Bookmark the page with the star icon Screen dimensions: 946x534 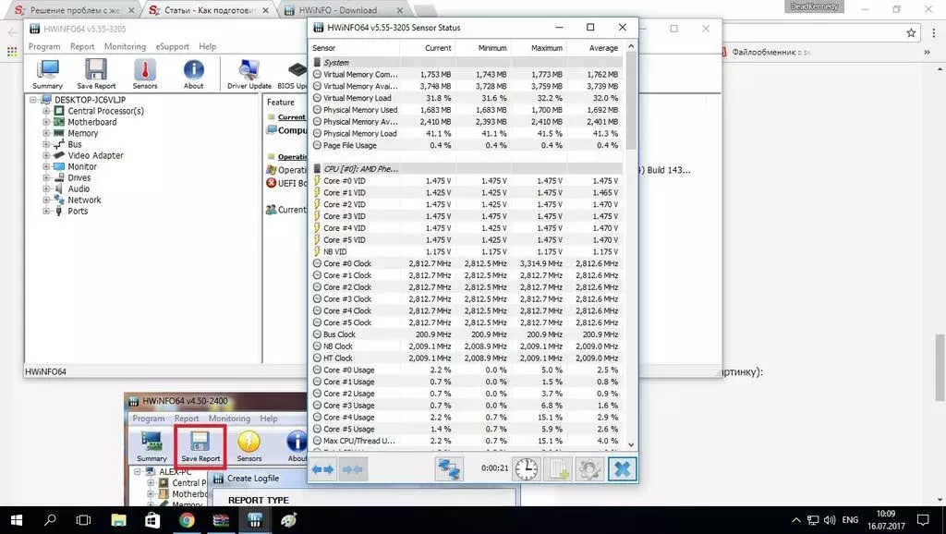911,33
